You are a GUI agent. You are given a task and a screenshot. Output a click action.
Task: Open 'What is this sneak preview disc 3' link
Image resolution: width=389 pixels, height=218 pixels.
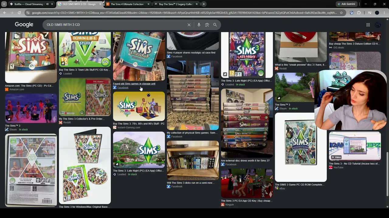[x=301, y=65]
